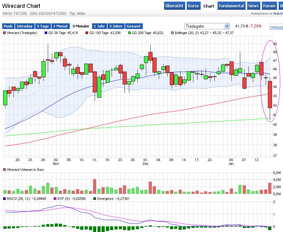Click the red GD 100 Tage legend swatch

(x=87, y=33)
